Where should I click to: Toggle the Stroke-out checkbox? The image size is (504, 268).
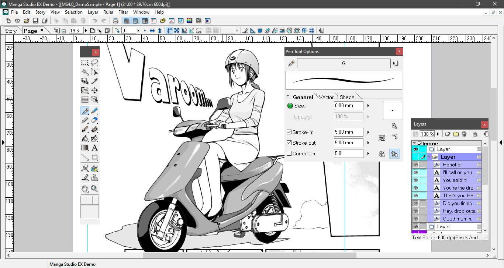click(289, 143)
